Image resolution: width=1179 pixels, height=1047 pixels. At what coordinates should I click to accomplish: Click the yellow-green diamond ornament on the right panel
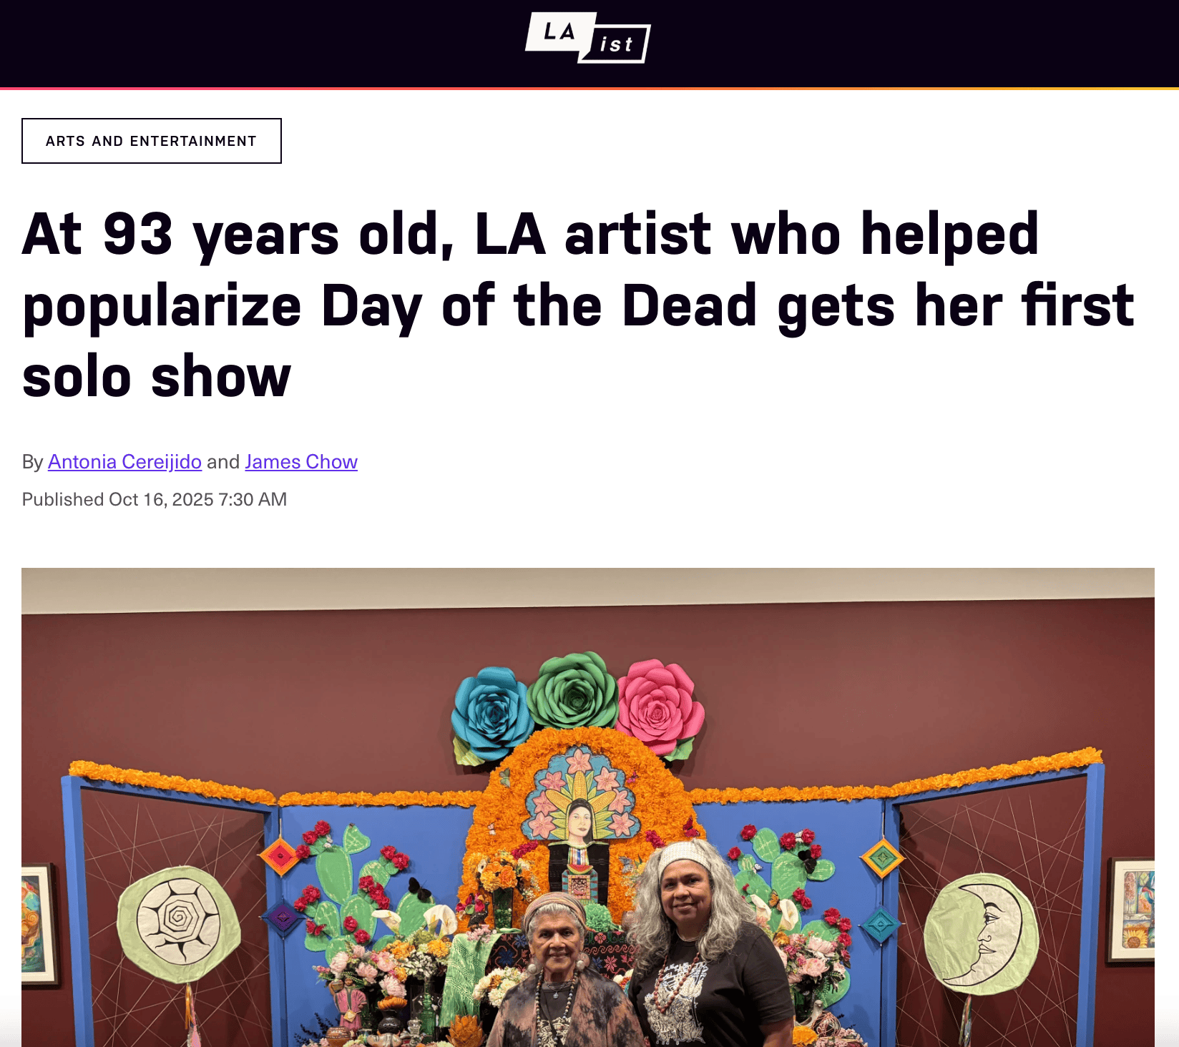(882, 856)
